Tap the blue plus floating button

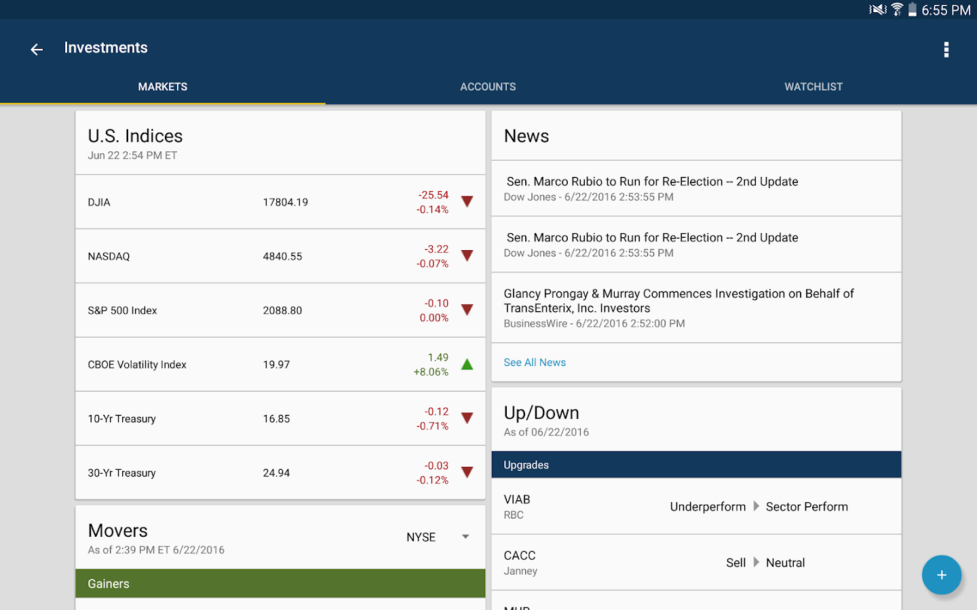click(941, 575)
